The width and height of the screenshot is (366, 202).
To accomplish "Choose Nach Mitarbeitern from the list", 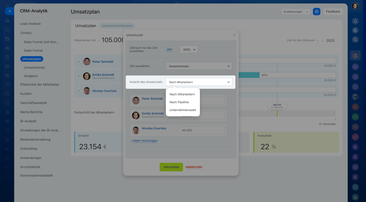I will [x=182, y=94].
